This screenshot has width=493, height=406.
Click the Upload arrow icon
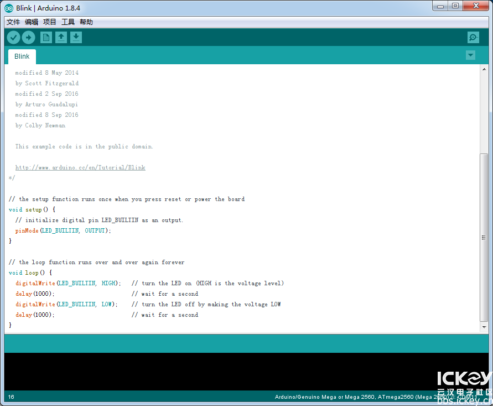pos(28,38)
